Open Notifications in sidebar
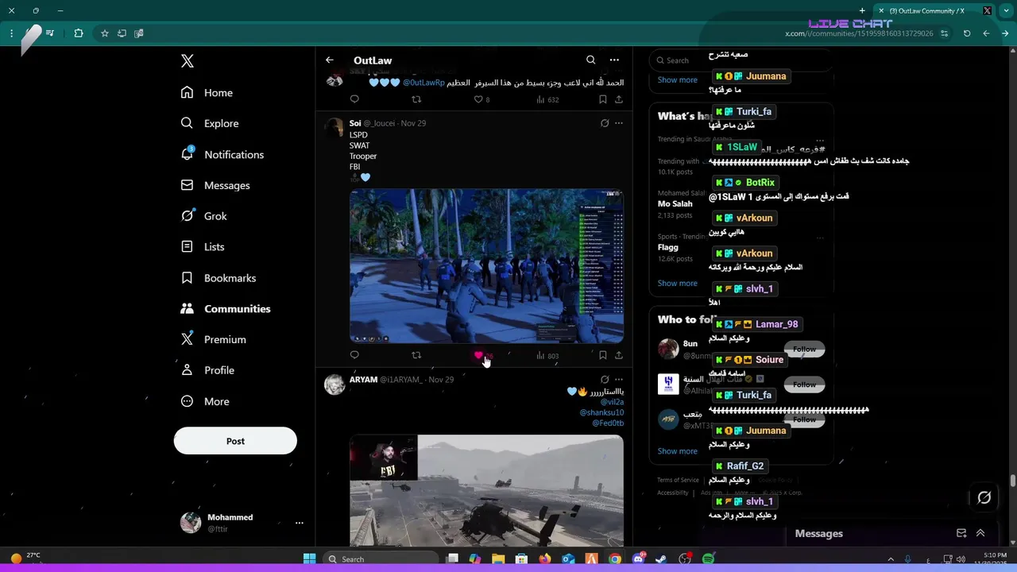 pyautogui.click(x=222, y=154)
